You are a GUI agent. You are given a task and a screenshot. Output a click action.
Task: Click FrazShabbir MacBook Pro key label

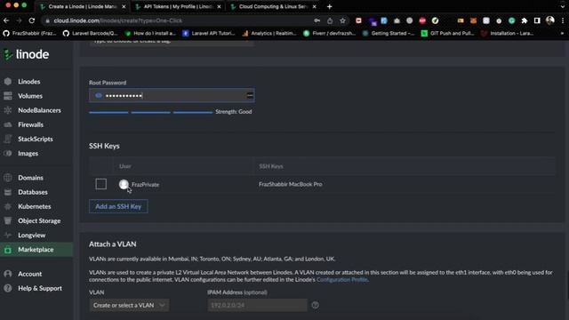[x=291, y=184]
